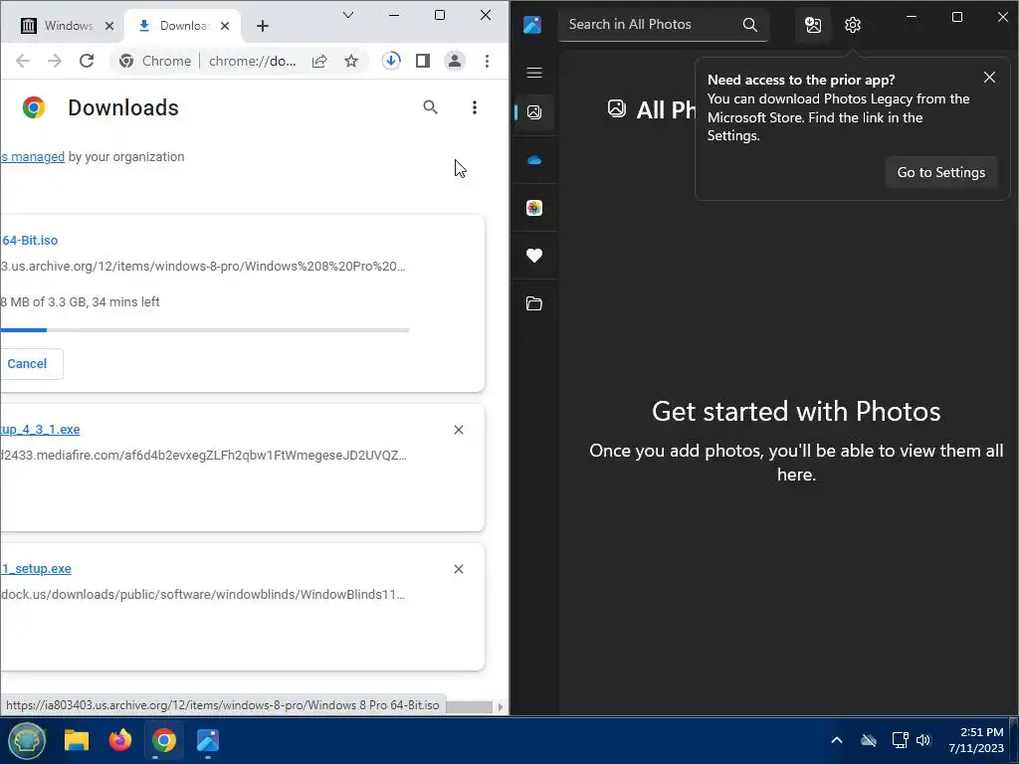Open OneDrive section in Photos sidebar

click(x=534, y=160)
